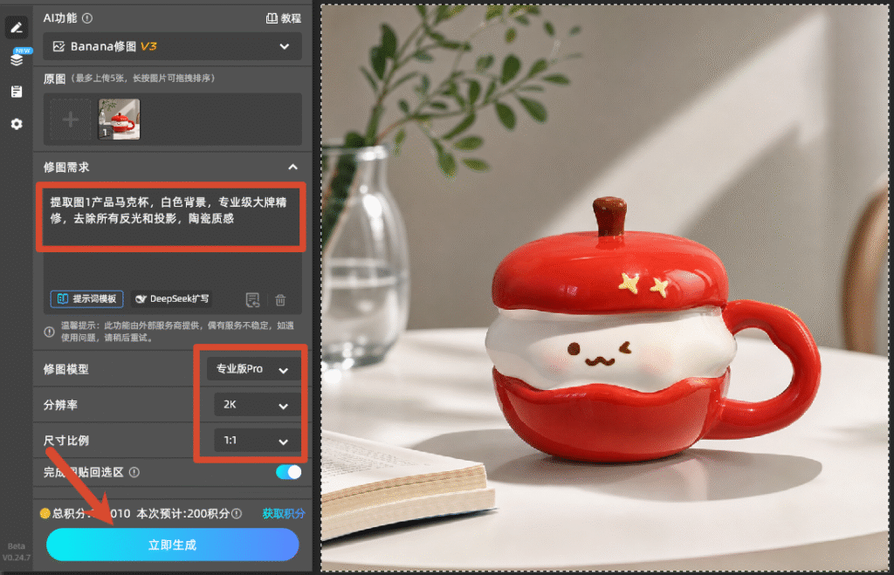Select the pencil edit icon in sidebar
Image resolution: width=894 pixels, height=575 pixels.
pyautogui.click(x=17, y=27)
